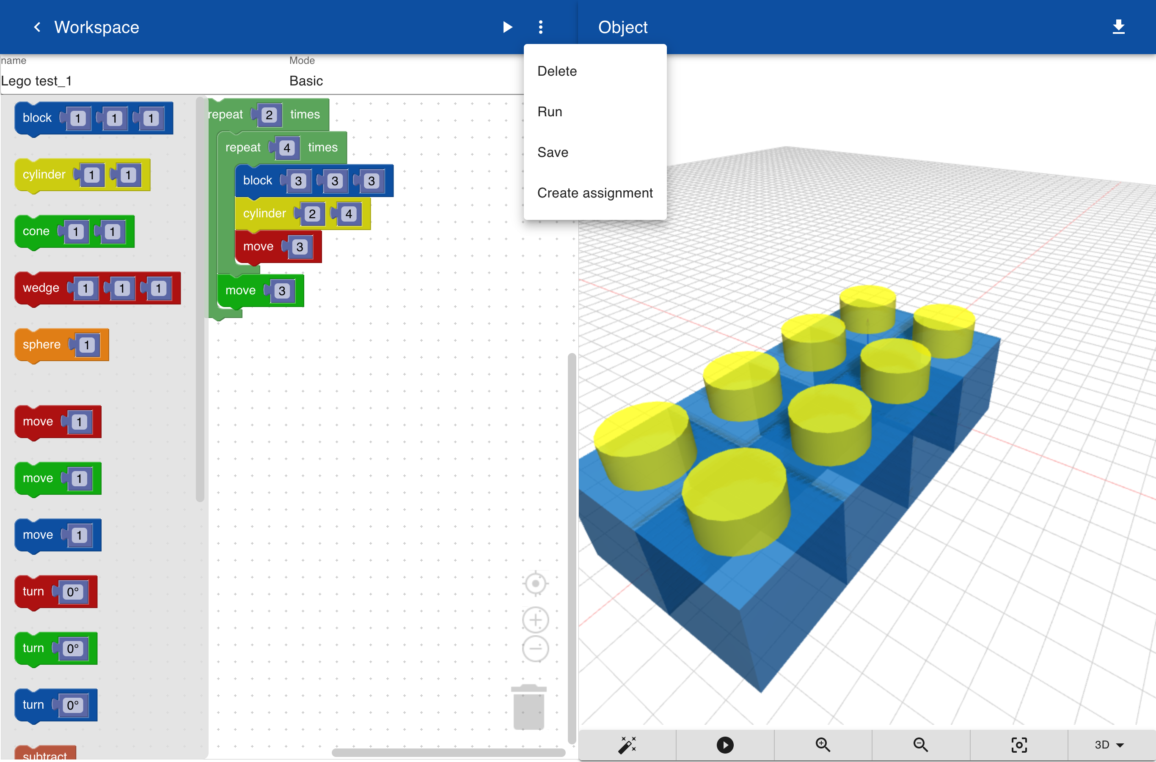Pick the orange sphere piece from toolbox
Image resolution: width=1156 pixels, height=762 pixels.
coord(42,345)
